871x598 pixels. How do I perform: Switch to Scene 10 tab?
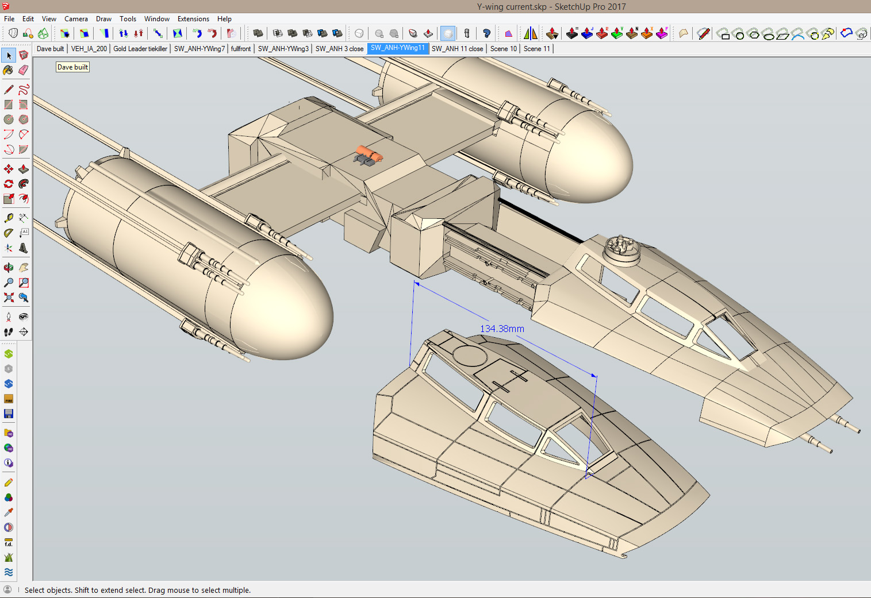[504, 49]
